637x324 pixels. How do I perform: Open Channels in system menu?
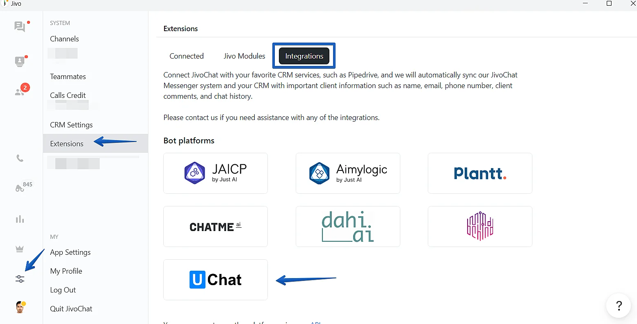pos(64,39)
